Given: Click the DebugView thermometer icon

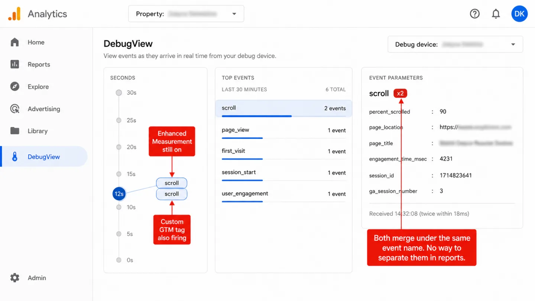Looking at the screenshot, I should (x=14, y=157).
